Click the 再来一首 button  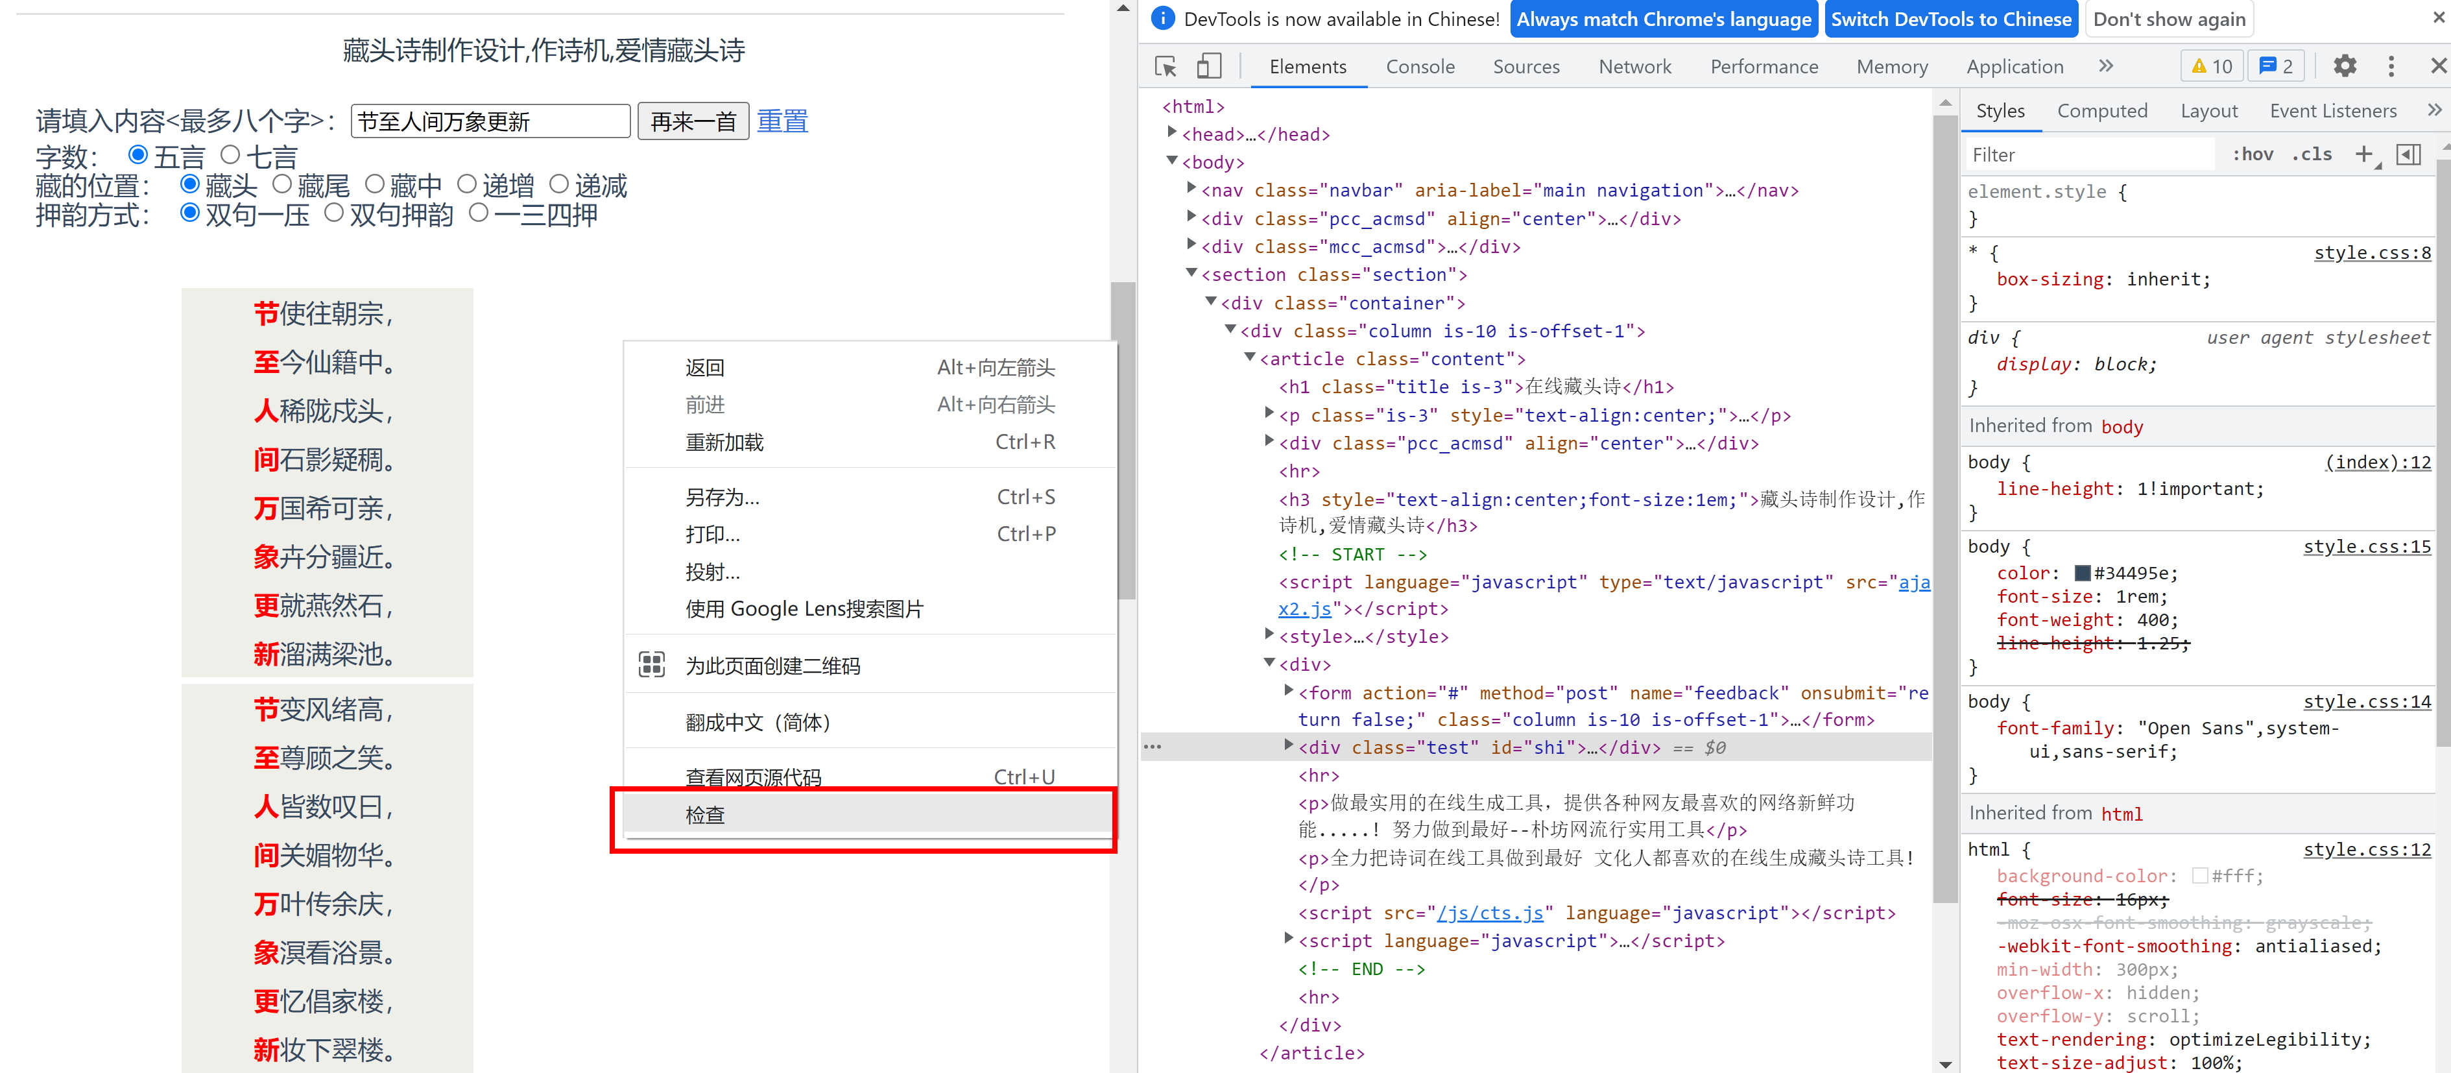693,121
